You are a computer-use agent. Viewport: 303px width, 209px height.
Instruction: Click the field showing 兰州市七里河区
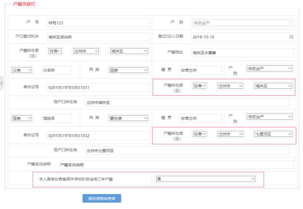[187, 150]
